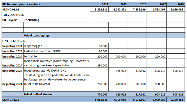
Task: Click the ONTTREKKINGEN section heading
Action: pos(14,41)
